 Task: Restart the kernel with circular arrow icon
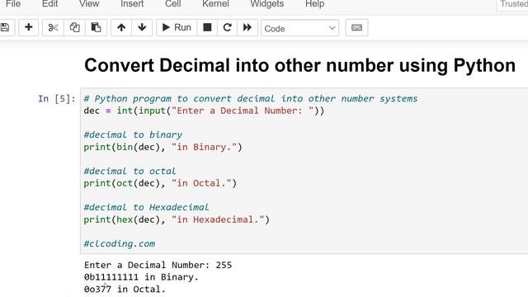228,27
